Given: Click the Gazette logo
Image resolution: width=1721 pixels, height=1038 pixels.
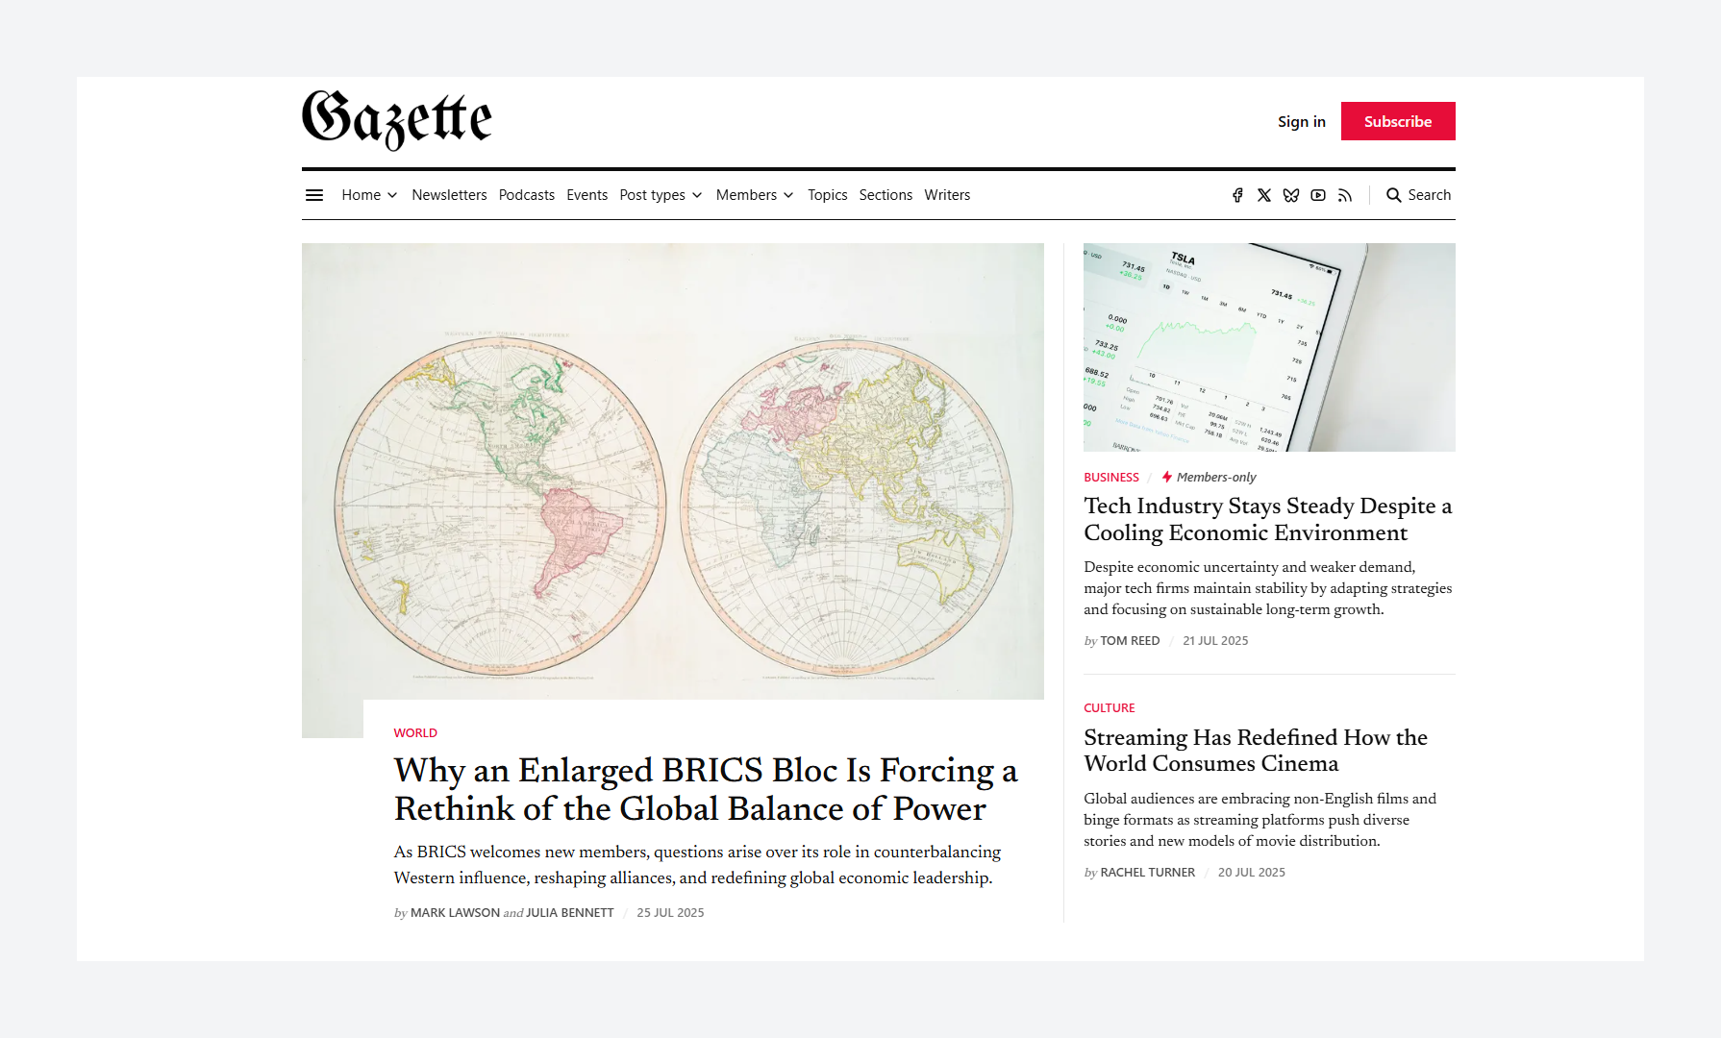Looking at the screenshot, I should 396,120.
